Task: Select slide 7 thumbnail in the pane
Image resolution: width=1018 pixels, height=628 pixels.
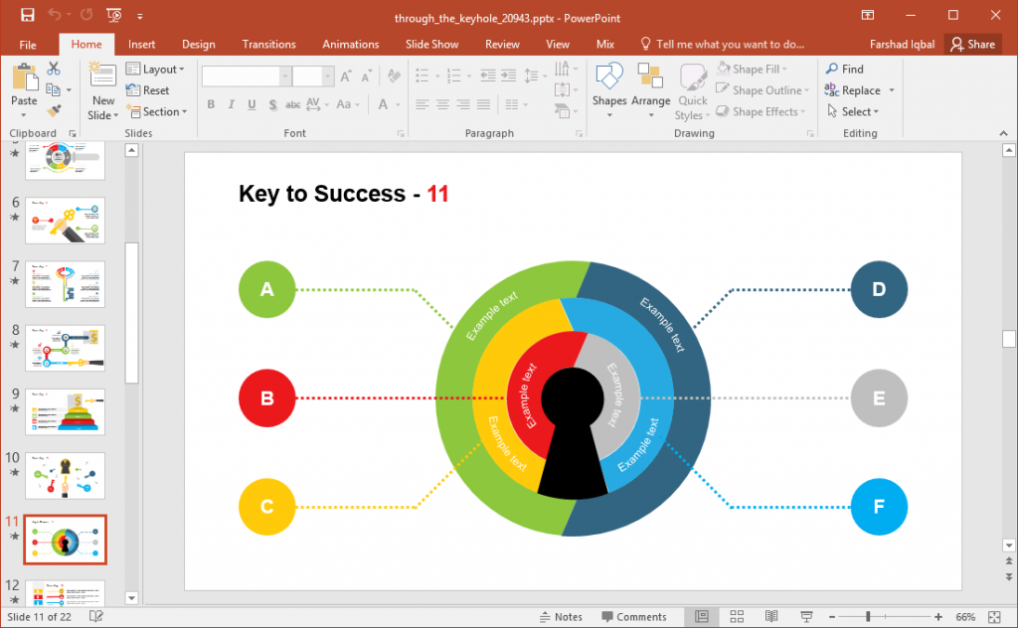Action: [65, 285]
